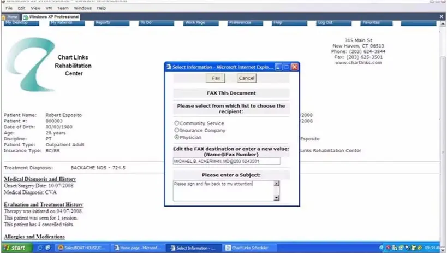The image size is (447, 253).
Task: Open the Team menu
Action: [x=63, y=8]
